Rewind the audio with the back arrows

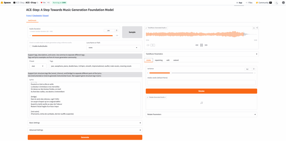pos(197,45)
